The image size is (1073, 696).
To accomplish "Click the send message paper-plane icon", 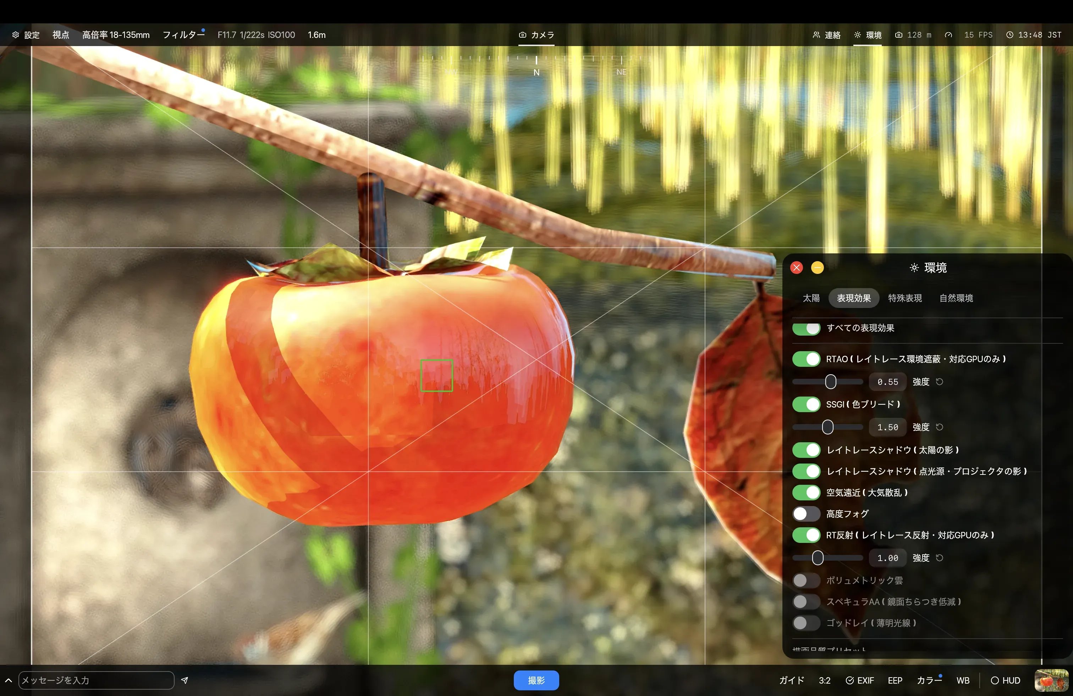I will pos(185,680).
